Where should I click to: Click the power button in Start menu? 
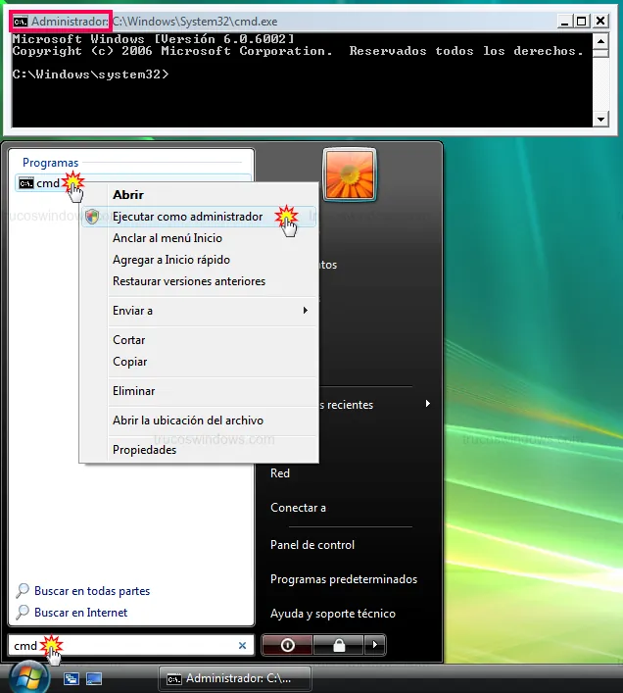coord(288,646)
